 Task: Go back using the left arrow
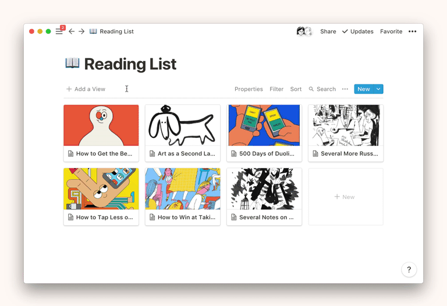click(x=72, y=31)
